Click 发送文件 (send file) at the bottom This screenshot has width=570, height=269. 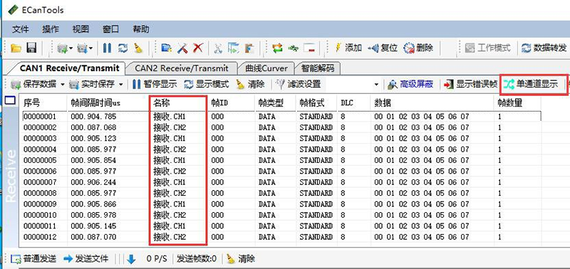click(x=86, y=259)
